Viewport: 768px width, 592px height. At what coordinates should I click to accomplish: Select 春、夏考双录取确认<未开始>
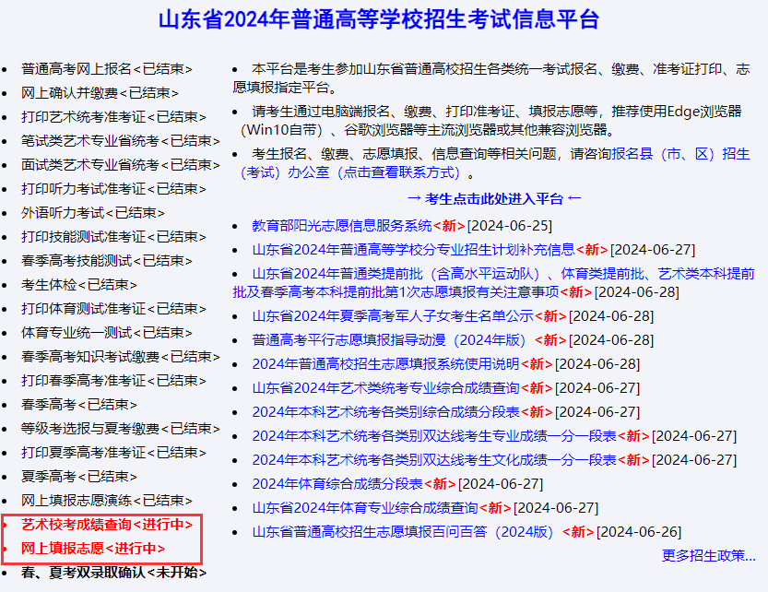pos(113,574)
